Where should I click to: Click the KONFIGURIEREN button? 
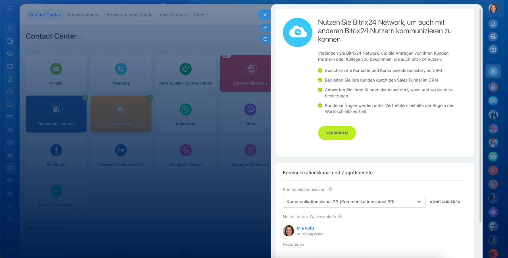click(445, 202)
